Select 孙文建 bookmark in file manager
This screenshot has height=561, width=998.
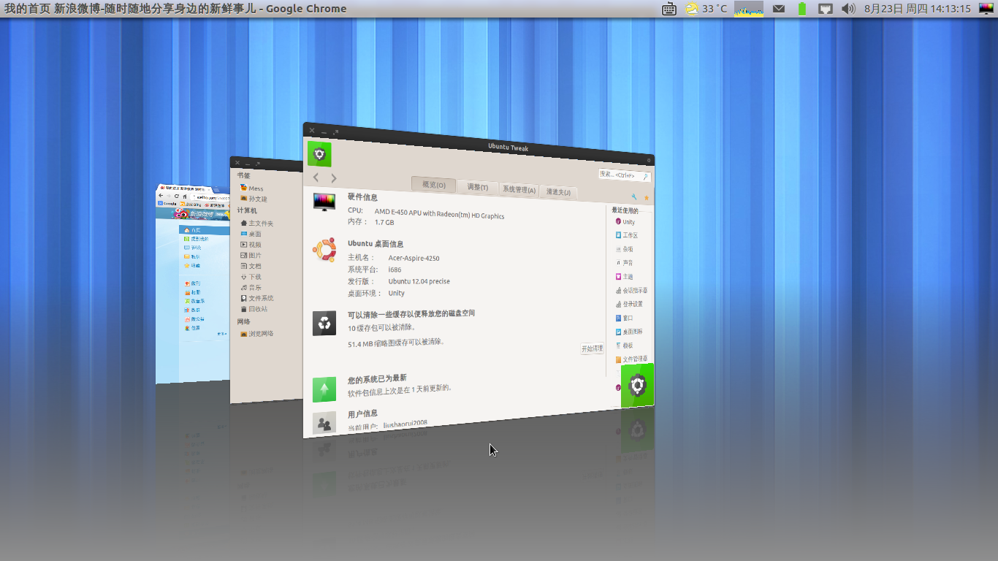254,199
